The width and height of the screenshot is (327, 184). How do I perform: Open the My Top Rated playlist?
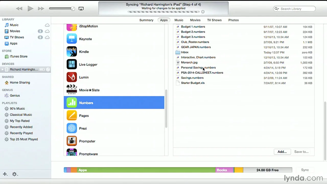tap(19, 121)
